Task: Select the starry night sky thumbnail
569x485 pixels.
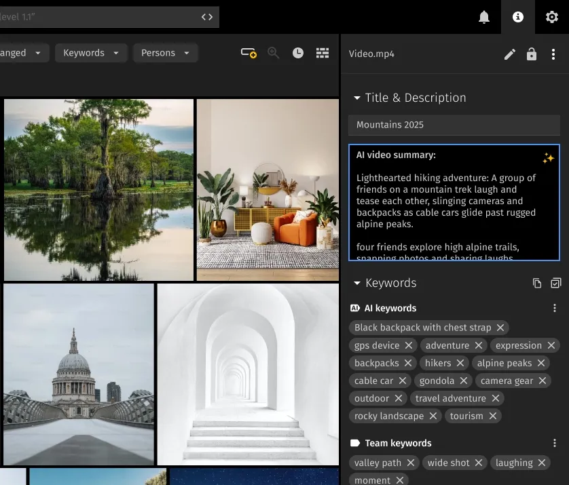Action: (x=255, y=476)
